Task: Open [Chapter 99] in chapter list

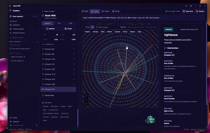Action: (x=59, y=54)
